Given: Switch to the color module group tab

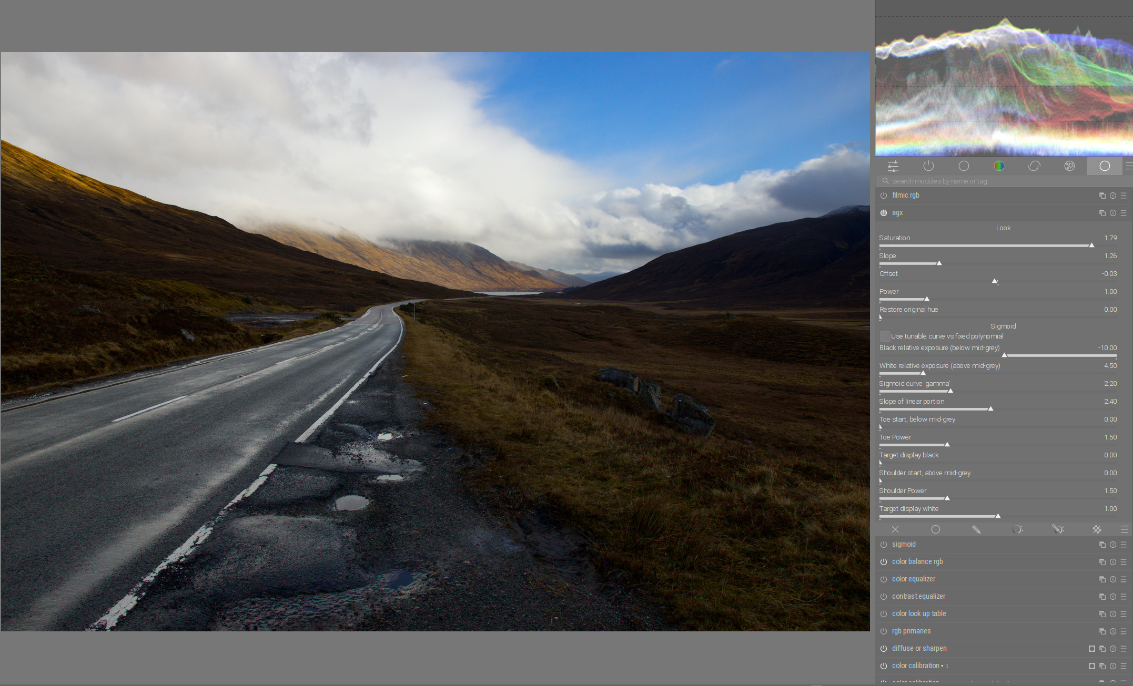Looking at the screenshot, I should pos(999,166).
